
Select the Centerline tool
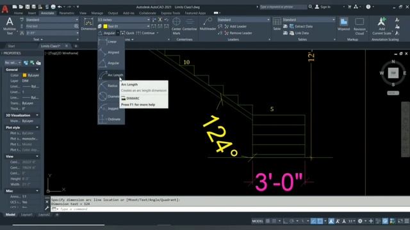pos(190,24)
